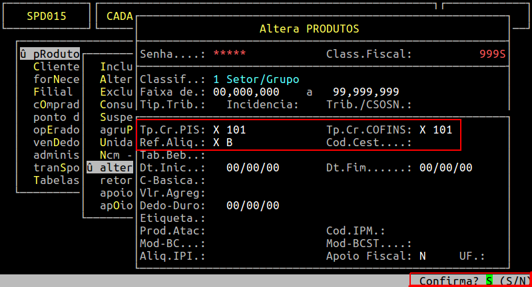532x287 pixels.
Task: Click the Dt.Inic. date field
Action: tap(252, 167)
